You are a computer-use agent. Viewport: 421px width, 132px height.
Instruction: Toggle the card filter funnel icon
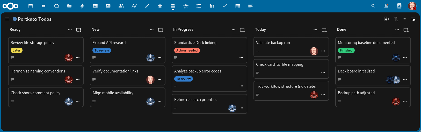[395, 19]
